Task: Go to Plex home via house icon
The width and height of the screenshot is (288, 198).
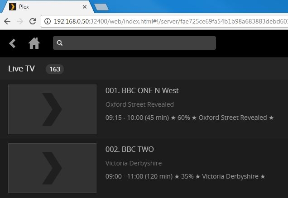Action: tap(34, 43)
